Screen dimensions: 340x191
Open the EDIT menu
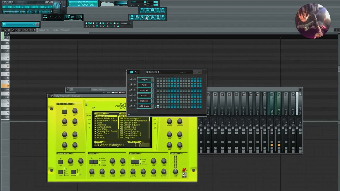(10, 7)
